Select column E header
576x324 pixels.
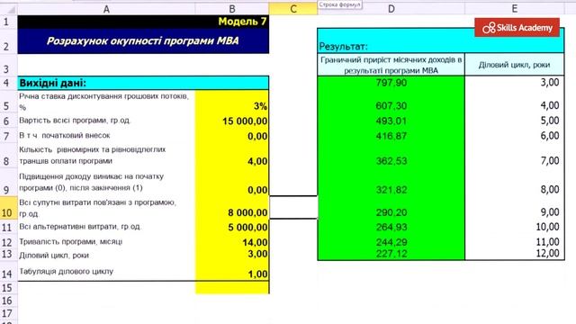514,9
